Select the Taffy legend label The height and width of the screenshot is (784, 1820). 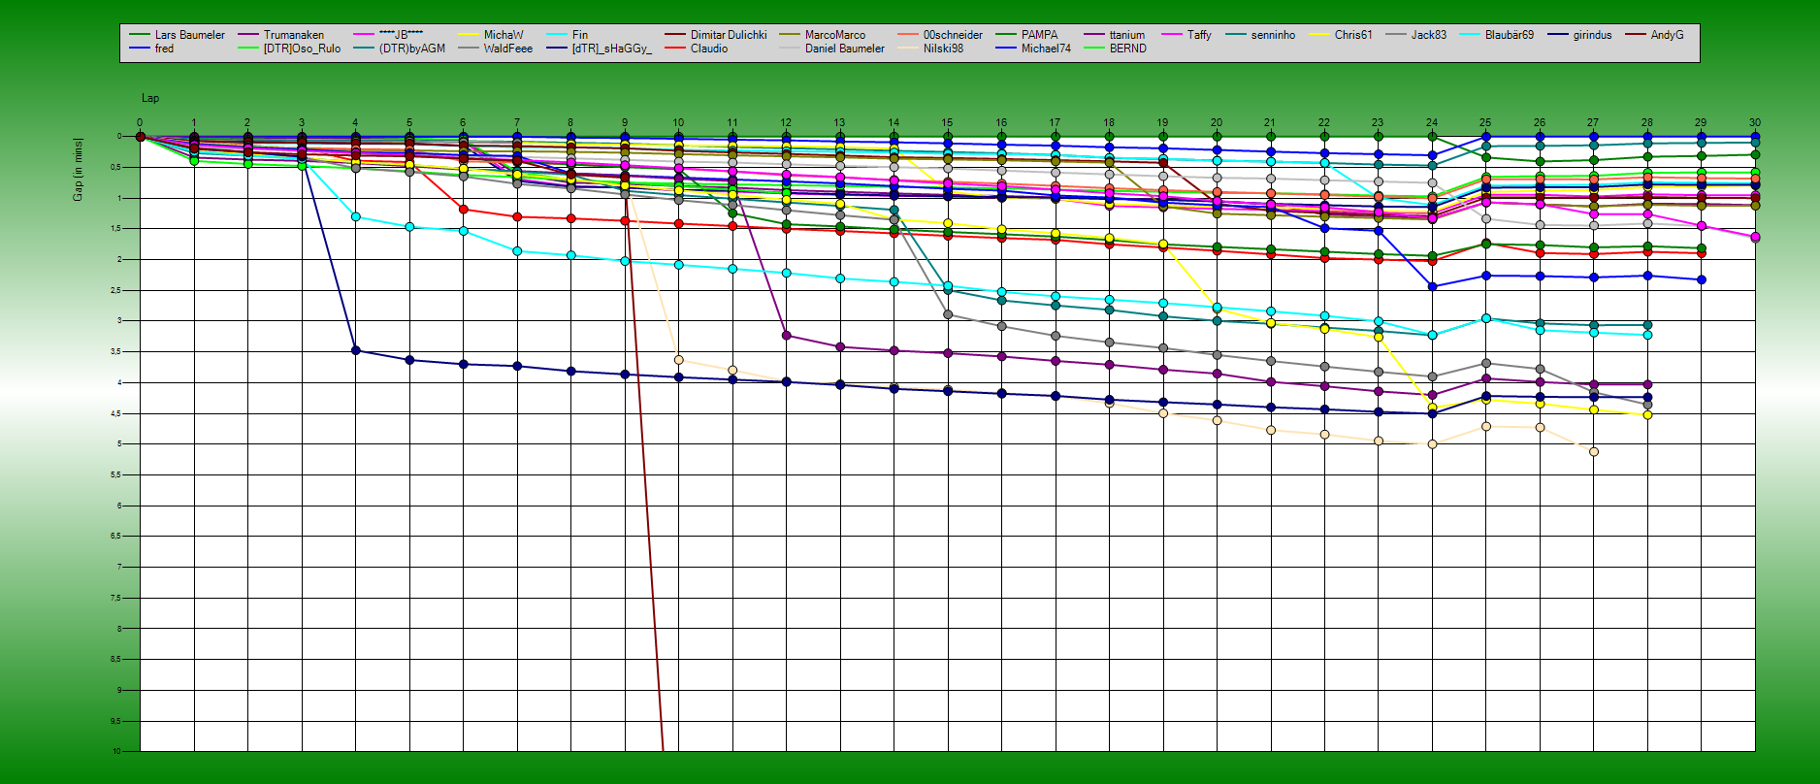click(1199, 35)
